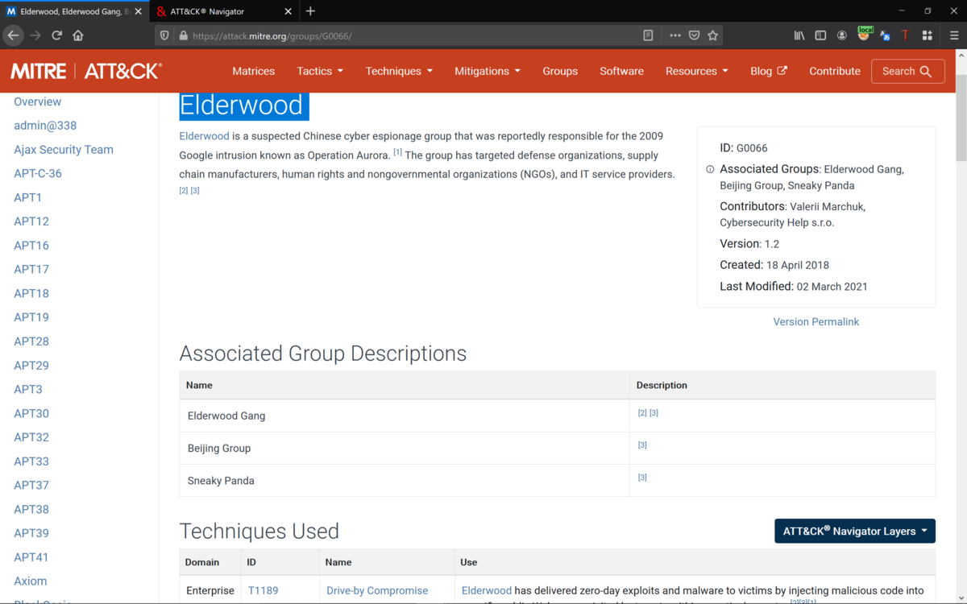Close the Elderwood tab
Image resolution: width=967 pixels, height=604 pixels.
(139, 11)
